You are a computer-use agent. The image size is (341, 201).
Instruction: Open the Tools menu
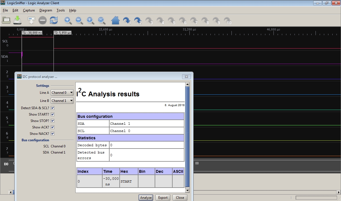[61, 10]
